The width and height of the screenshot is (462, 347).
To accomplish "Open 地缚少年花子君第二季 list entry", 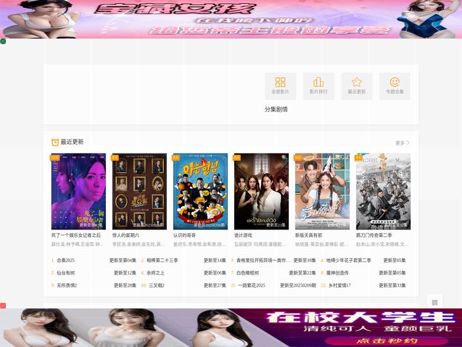I will [348, 260].
